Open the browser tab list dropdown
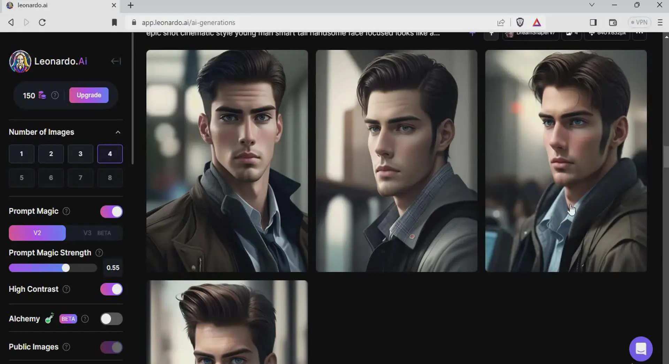The image size is (669, 364). point(591,5)
